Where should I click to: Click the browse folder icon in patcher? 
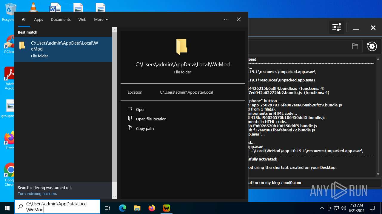[x=355, y=46]
